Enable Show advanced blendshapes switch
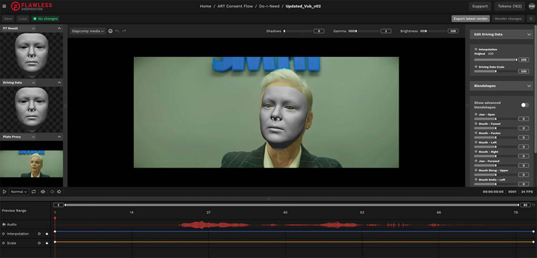Image resolution: width=537 pixels, height=258 pixels. coord(524,105)
